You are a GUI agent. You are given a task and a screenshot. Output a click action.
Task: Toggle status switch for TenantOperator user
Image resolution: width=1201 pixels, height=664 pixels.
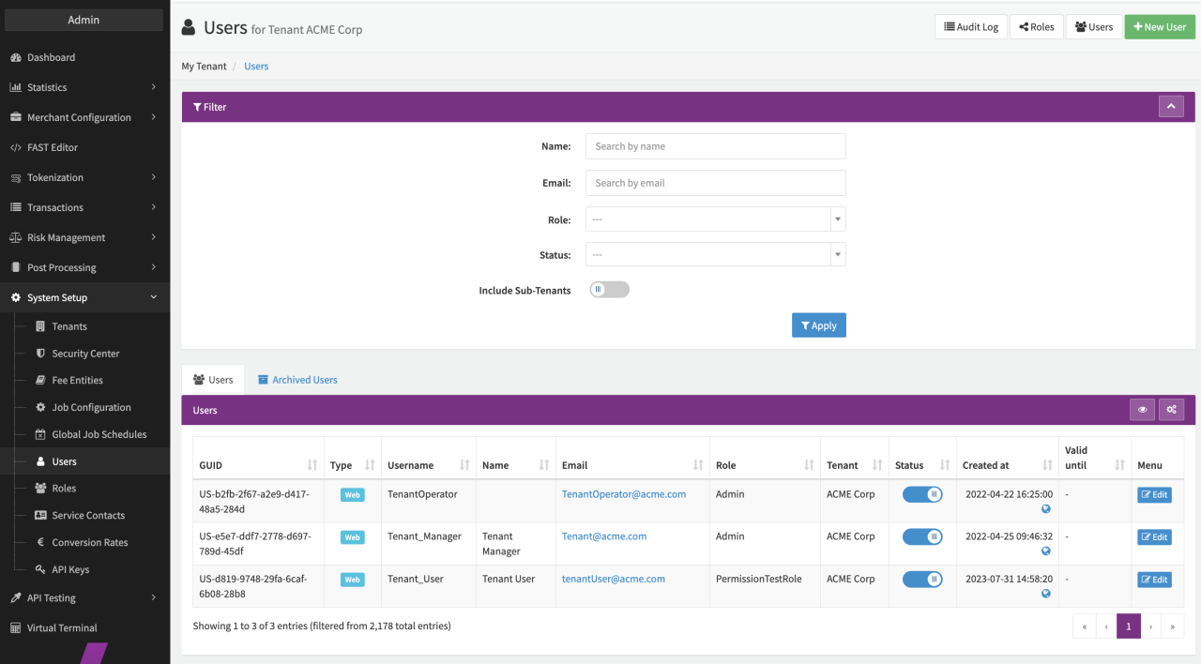click(x=922, y=494)
